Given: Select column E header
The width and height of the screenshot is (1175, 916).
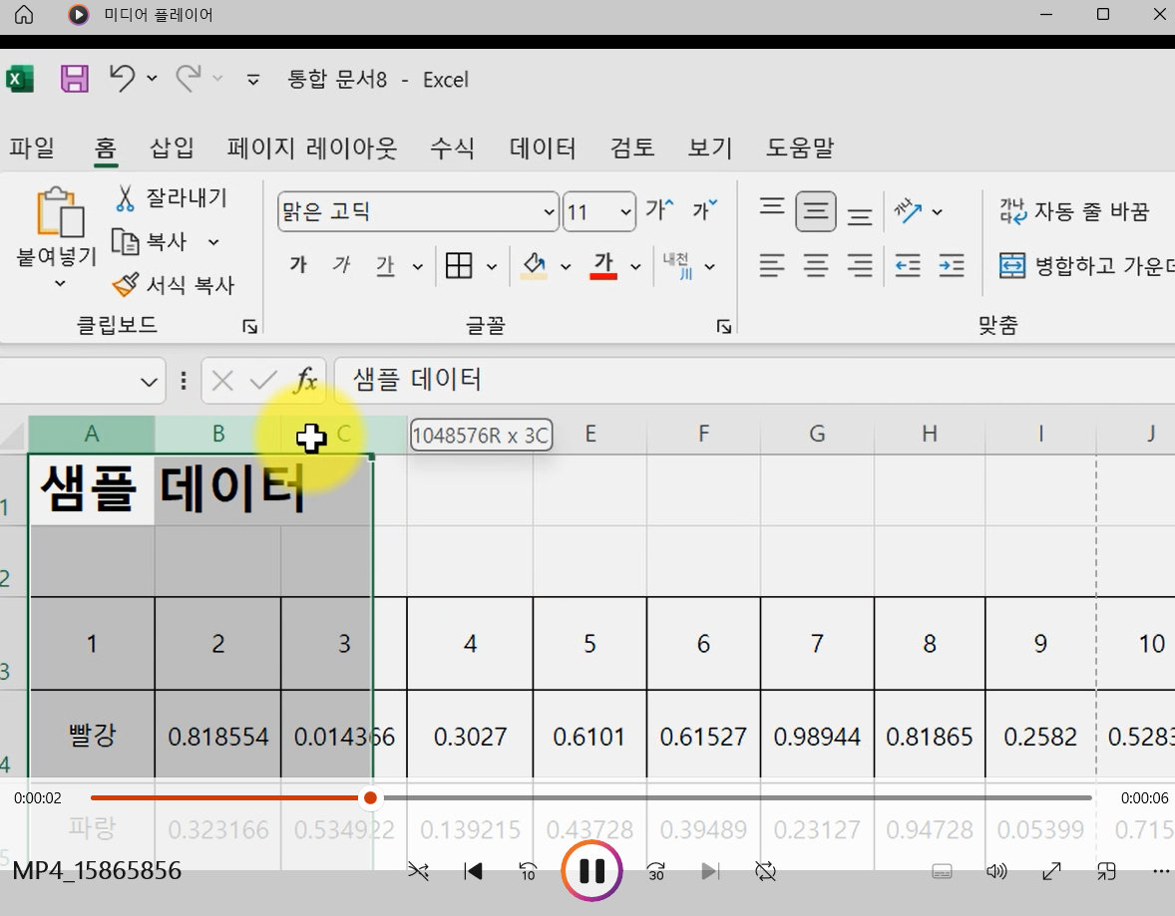Looking at the screenshot, I should click(x=590, y=434).
